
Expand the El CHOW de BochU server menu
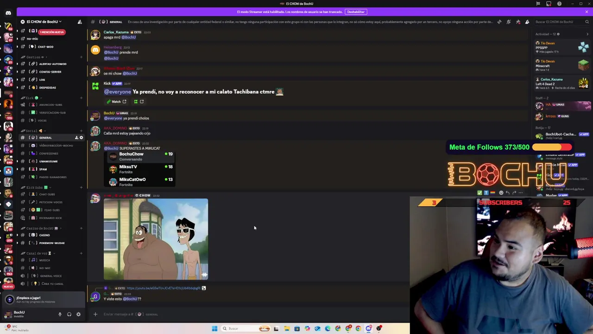(x=44, y=22)
